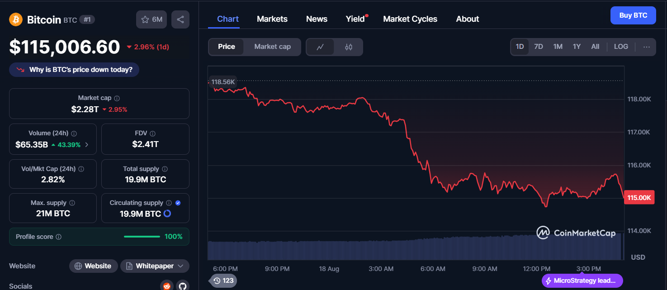Click the blue verified badge by Circulating supply

pos(178,203)
